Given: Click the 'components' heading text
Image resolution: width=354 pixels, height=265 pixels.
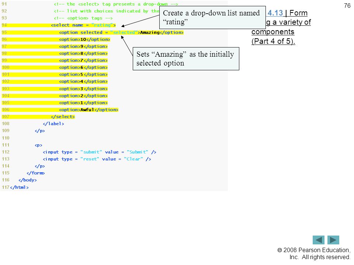Looking at the screenshot, I should (273, 32).
